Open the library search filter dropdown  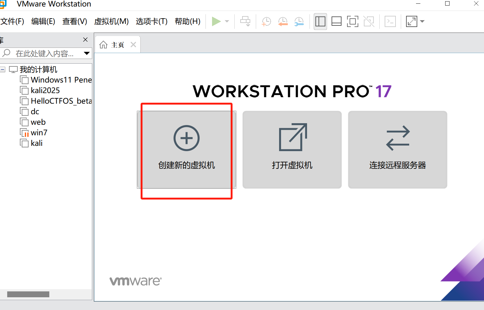point(87,53)
